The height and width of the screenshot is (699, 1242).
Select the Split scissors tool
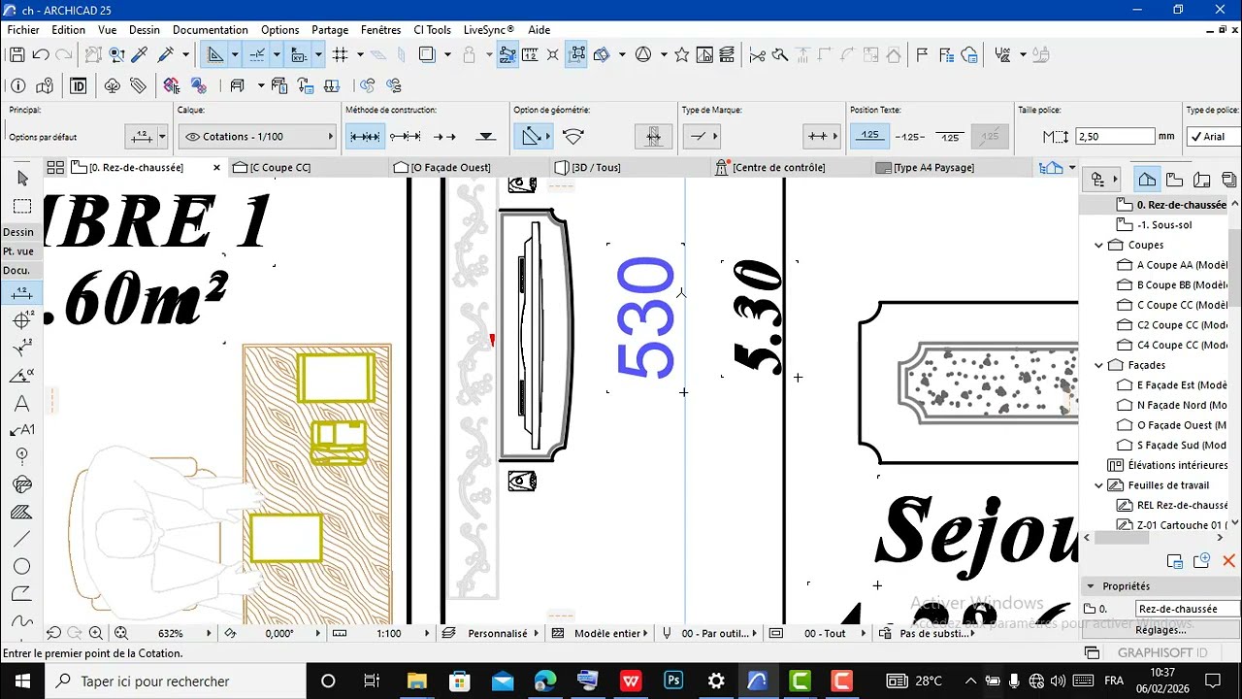tap(758, 54)
